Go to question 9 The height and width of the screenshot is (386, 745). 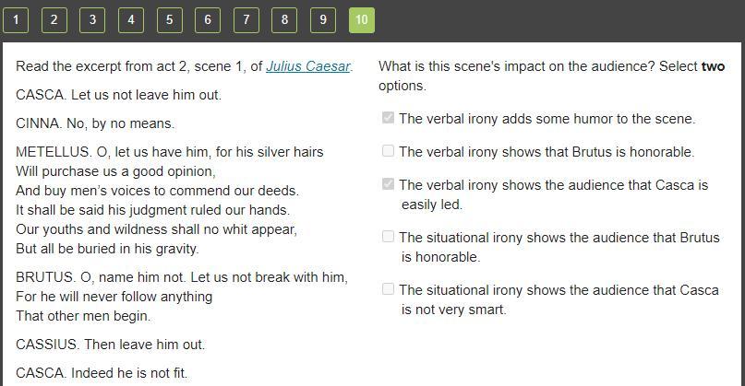point(322,19)
